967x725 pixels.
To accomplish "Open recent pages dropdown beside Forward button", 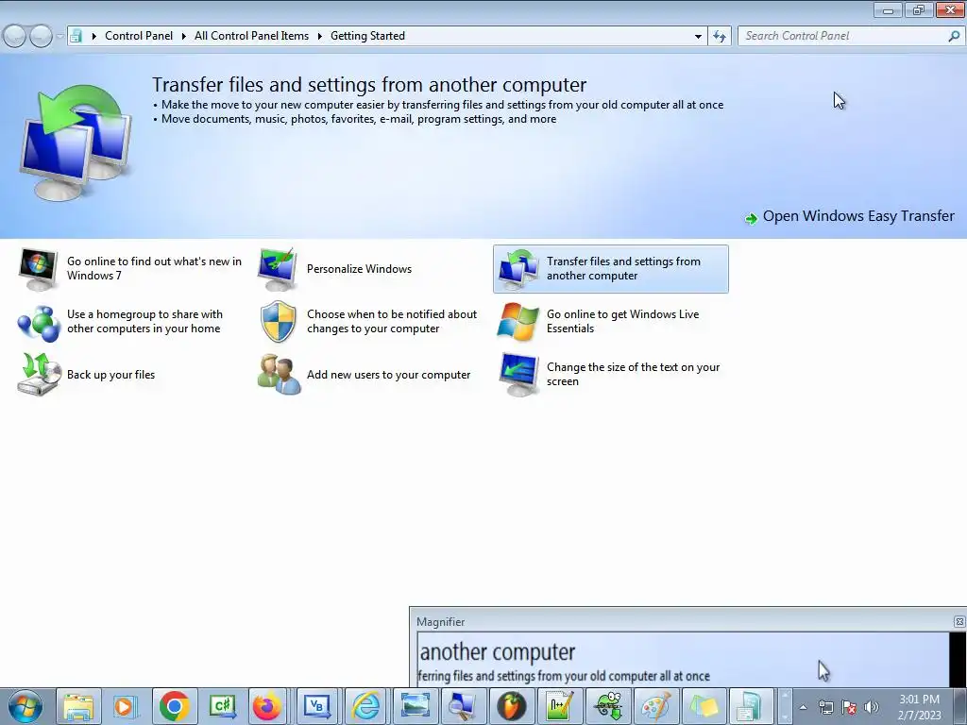I will click(x=59, y=36).
